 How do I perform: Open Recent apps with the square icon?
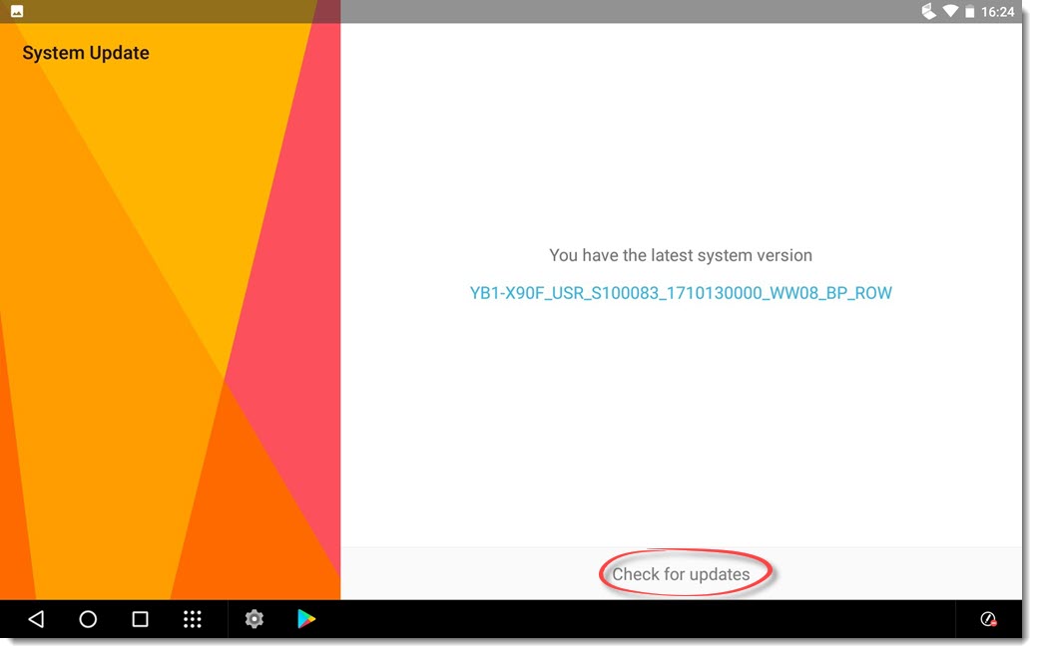click(x=140, y=619)
